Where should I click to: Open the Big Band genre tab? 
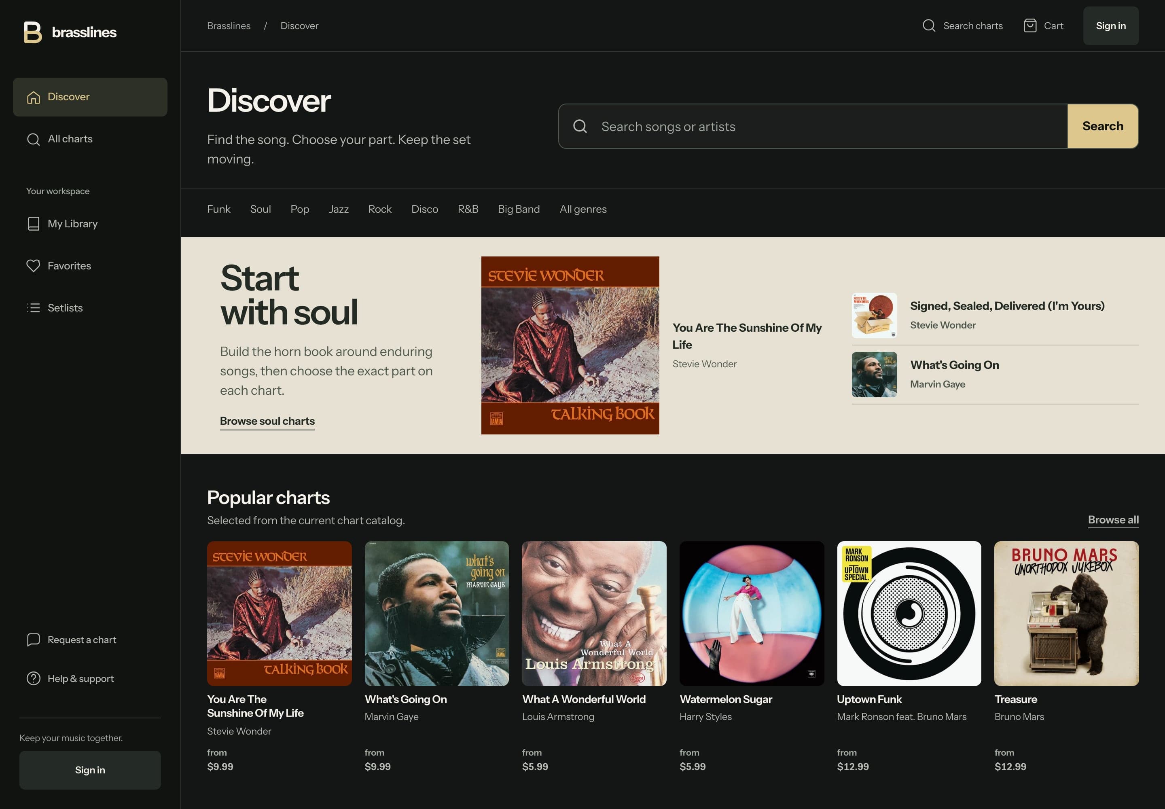tap(519, 209)
